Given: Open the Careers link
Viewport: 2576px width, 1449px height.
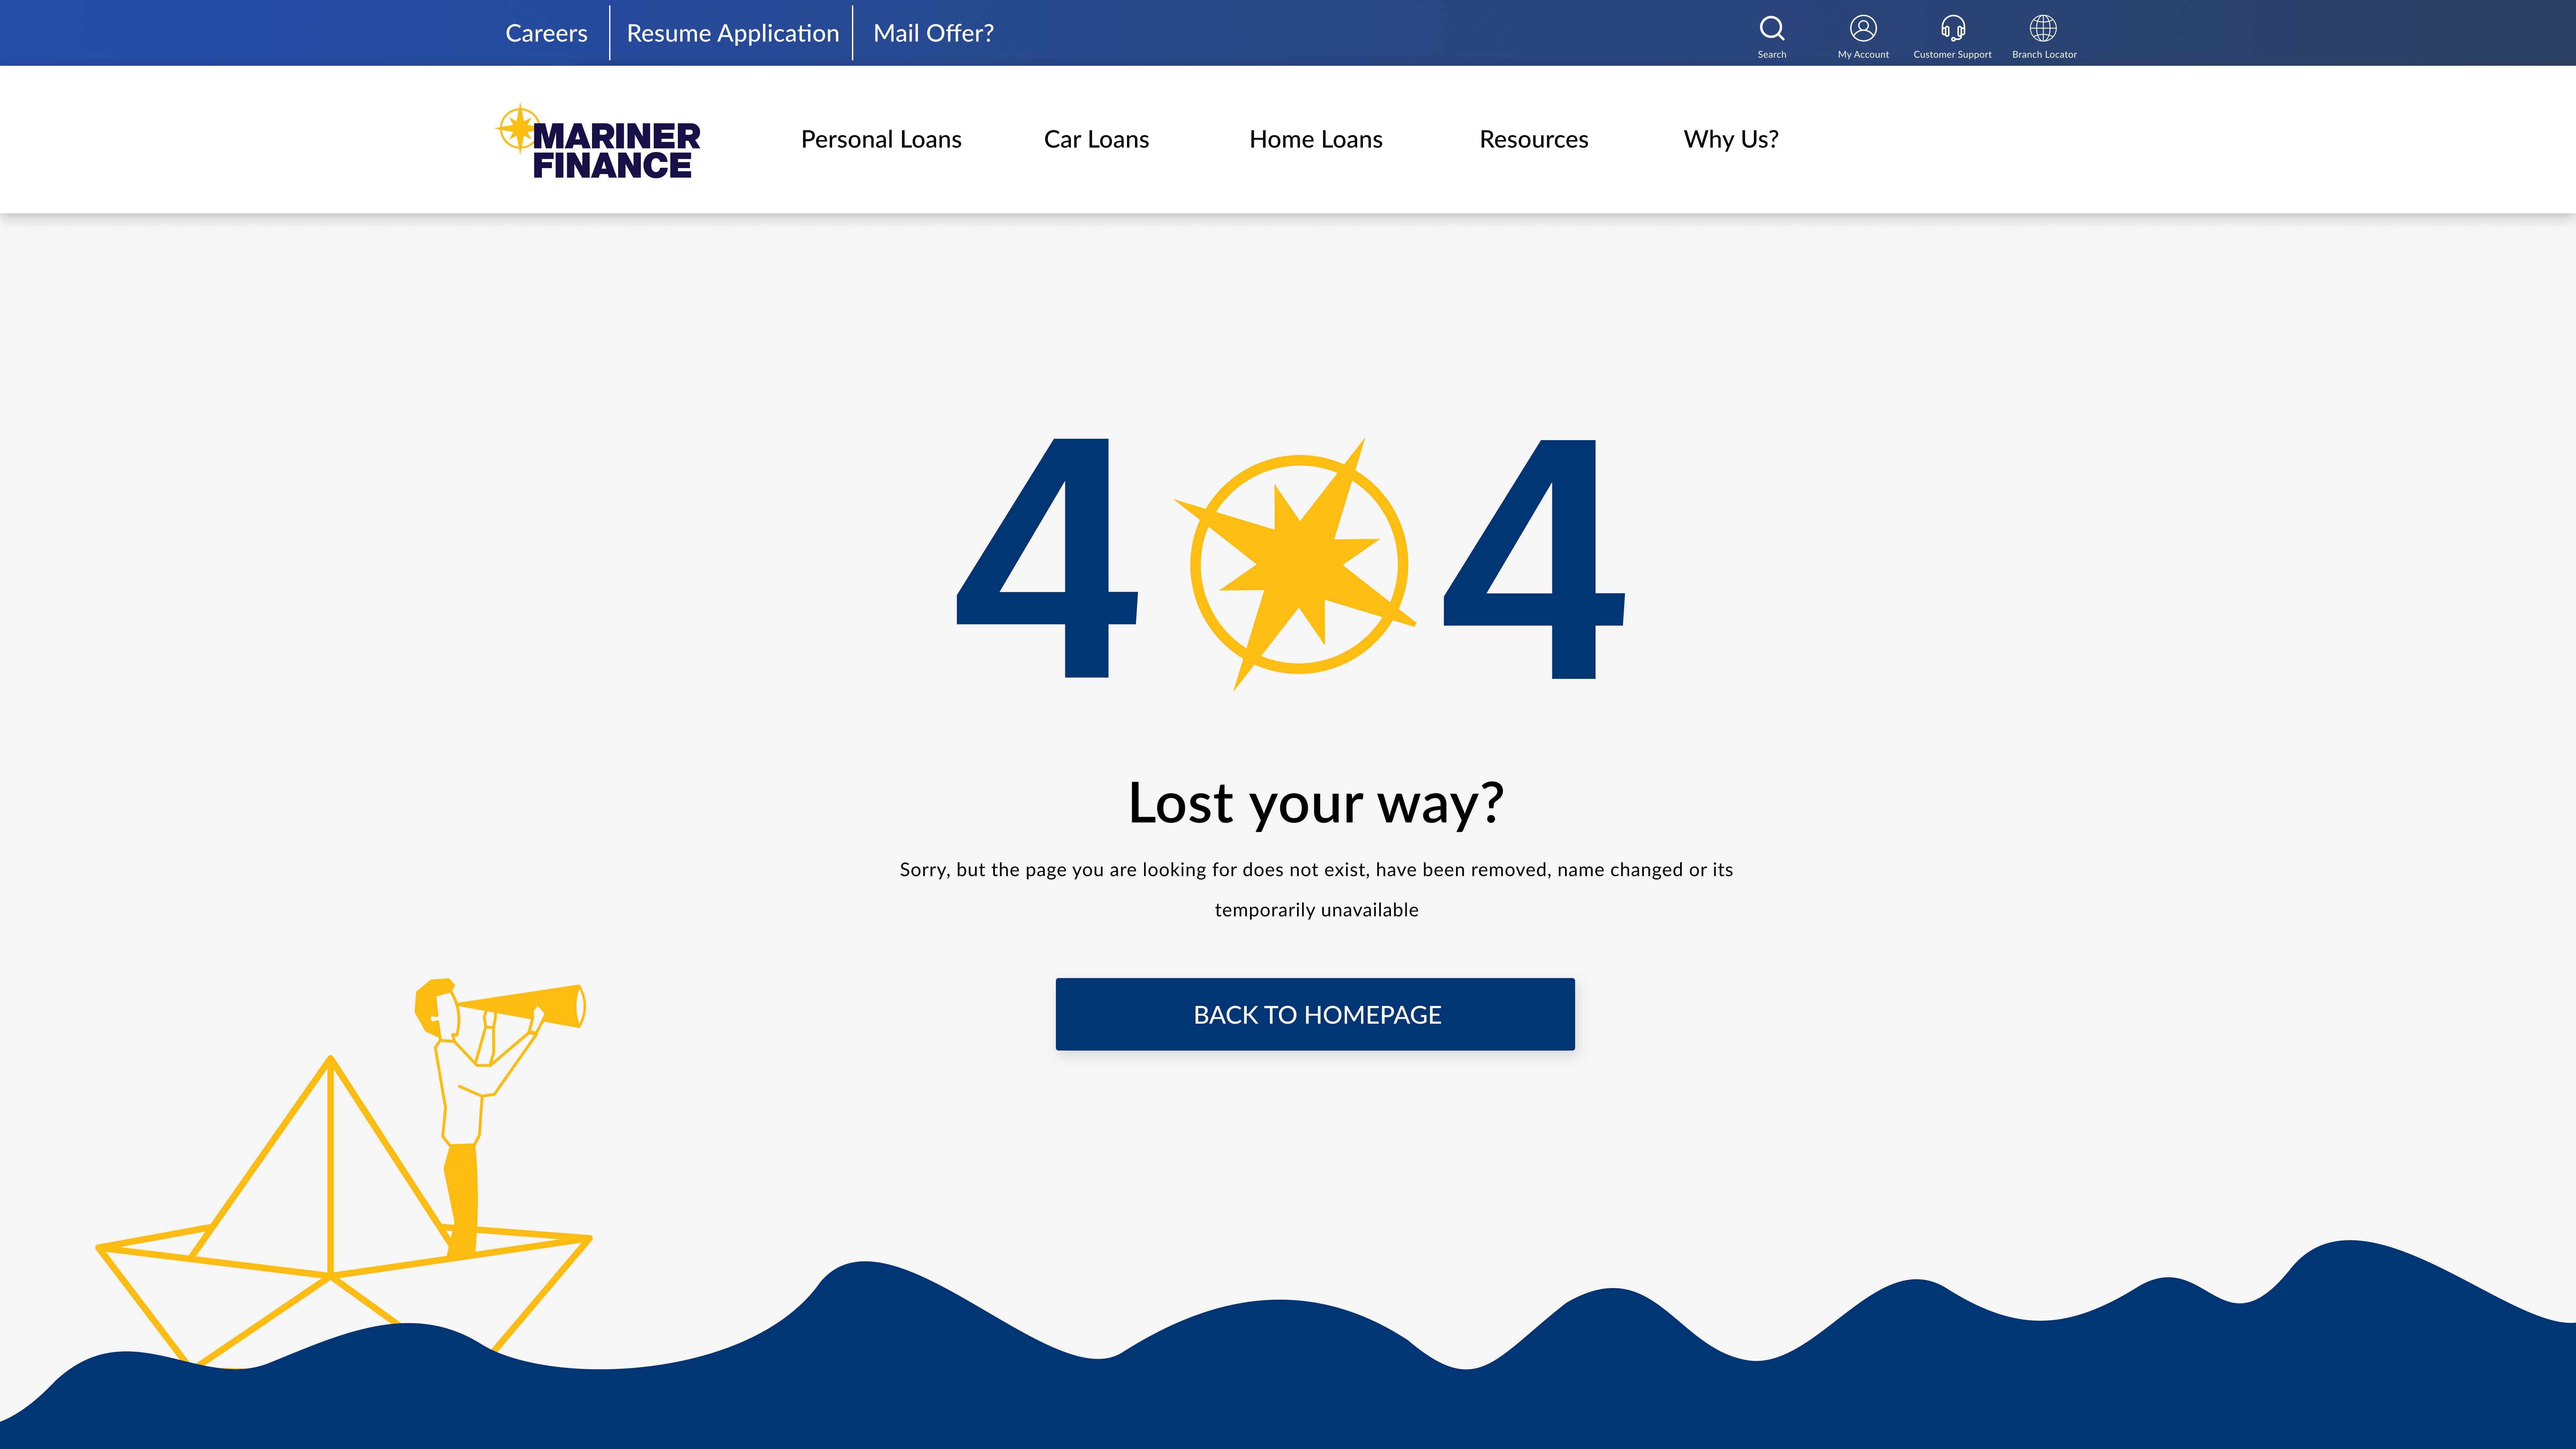Looking at the screenshot, I should 546,33.
